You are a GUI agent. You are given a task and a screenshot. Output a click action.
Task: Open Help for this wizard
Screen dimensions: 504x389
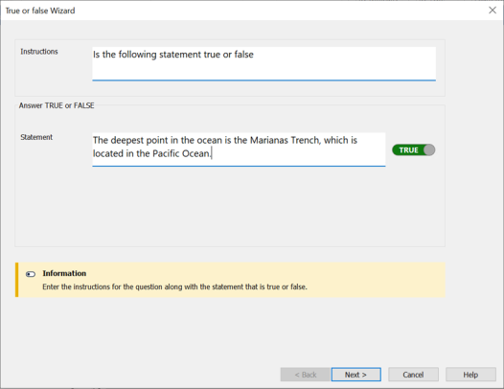click(x=470, y=375)
